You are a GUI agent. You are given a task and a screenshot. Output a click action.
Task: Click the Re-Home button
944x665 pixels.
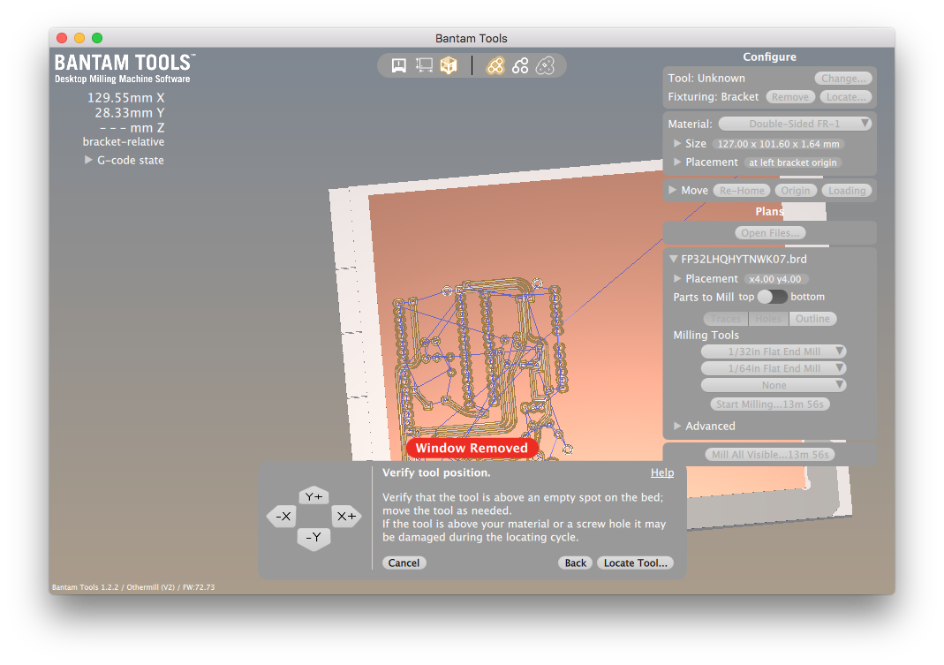pyautogui.click(x=742, y=191)
